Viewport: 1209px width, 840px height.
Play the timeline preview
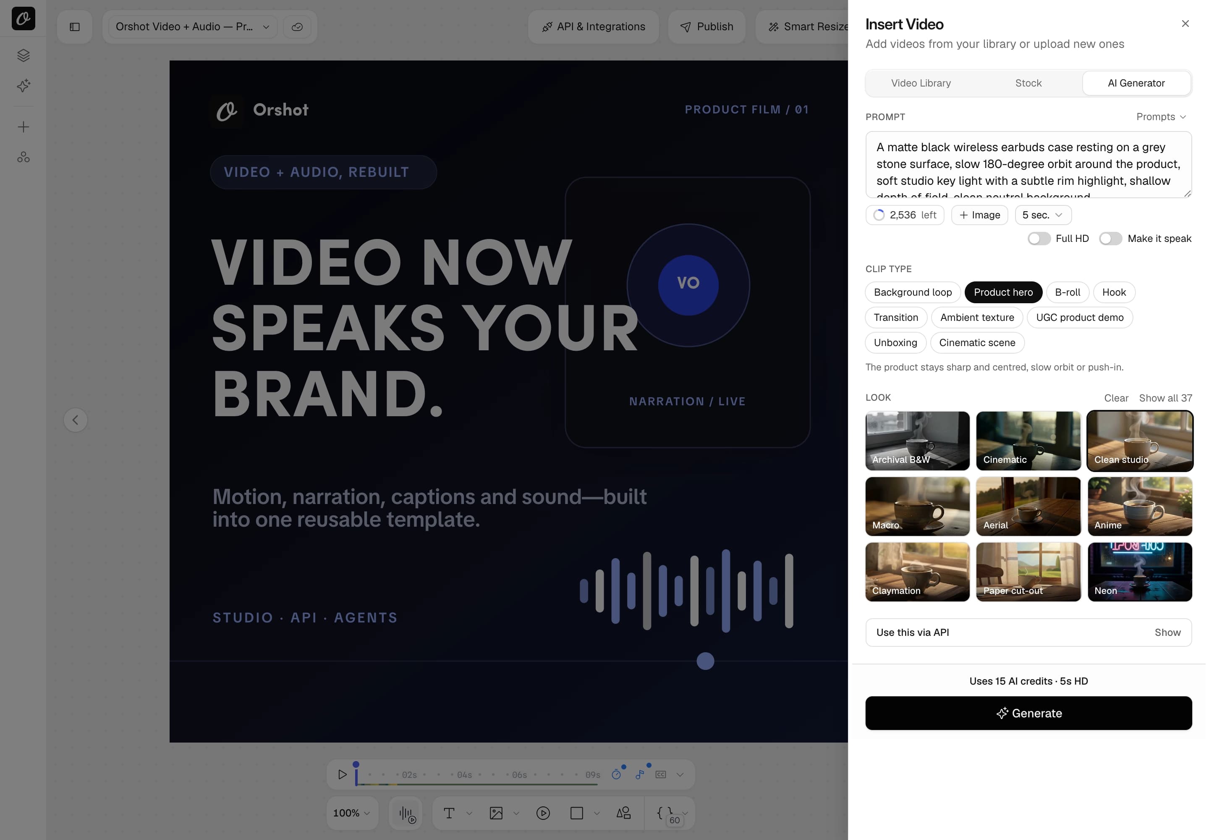343,774
